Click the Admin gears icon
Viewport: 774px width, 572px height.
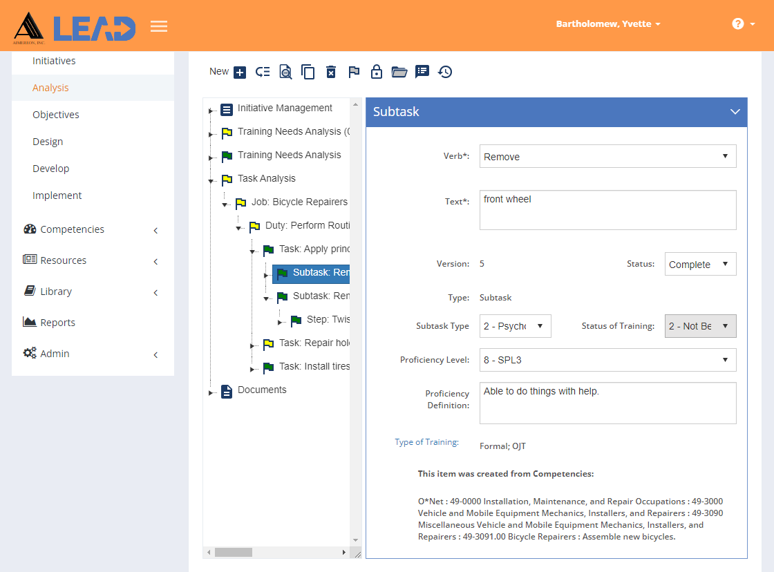tap(30, 353)
